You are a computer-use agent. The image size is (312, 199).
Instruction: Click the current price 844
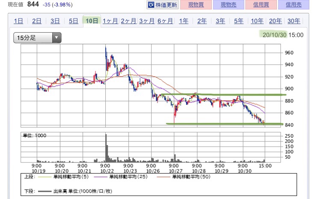click(x=33, y=4)
